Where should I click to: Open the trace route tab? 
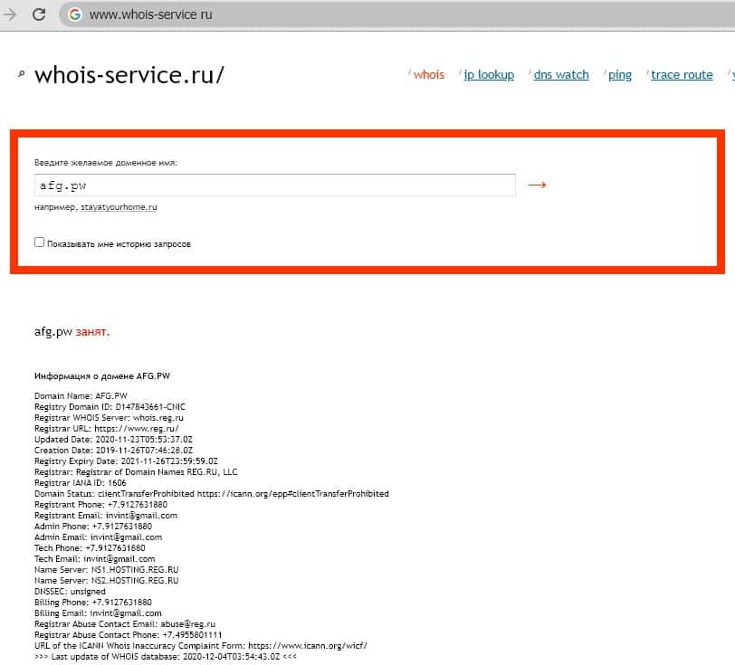[x=682, y=75]
